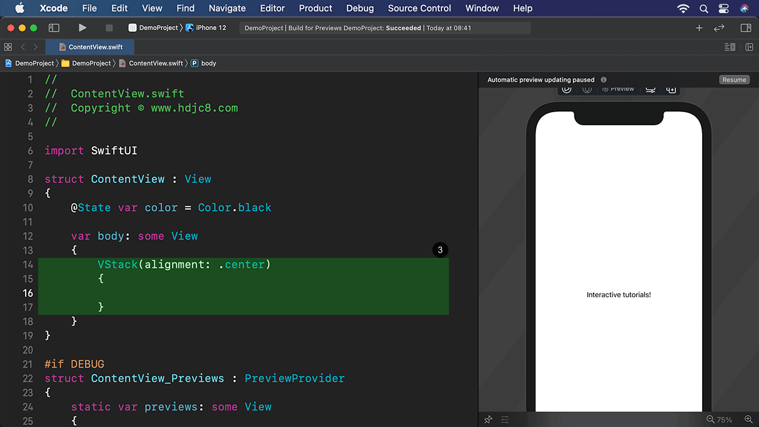Click the Run (play) button in toolbar
Screen dimensions: 759x427
coord(82,27)
